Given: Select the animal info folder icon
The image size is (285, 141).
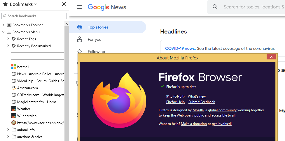Looking at the screenshot, I should point(14,130).
